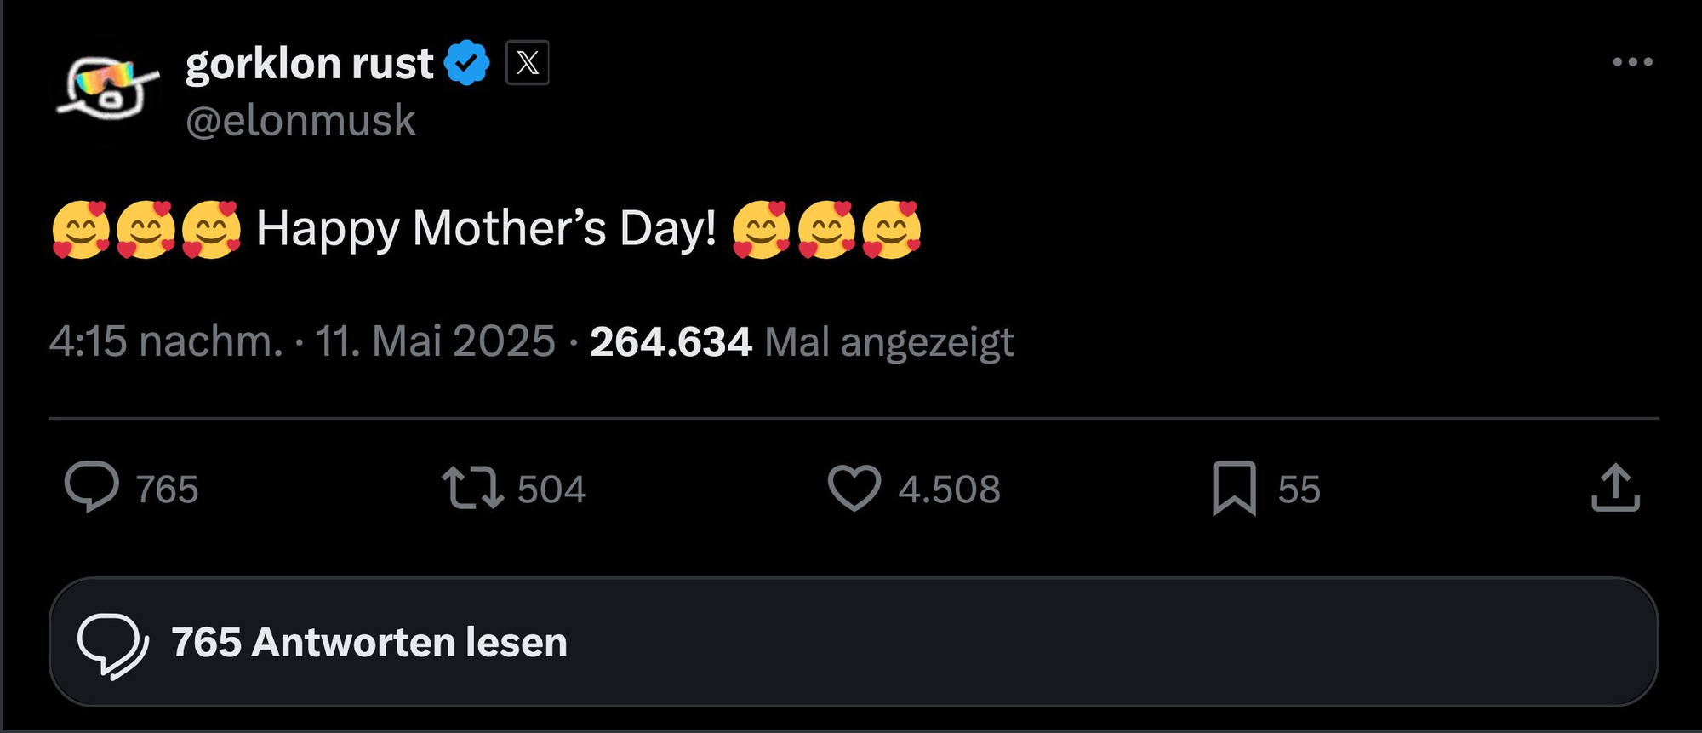Open the three-dot more options menu
Screen dimensions: 1702x733
pos(1632,62)
